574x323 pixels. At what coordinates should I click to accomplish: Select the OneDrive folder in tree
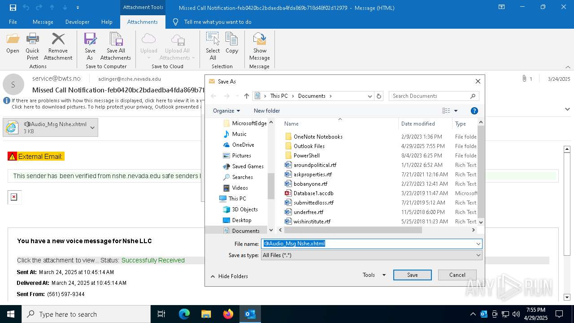[x=243, y=145]
